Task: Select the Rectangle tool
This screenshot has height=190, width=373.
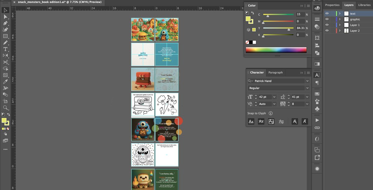Action: coord(5,36)
